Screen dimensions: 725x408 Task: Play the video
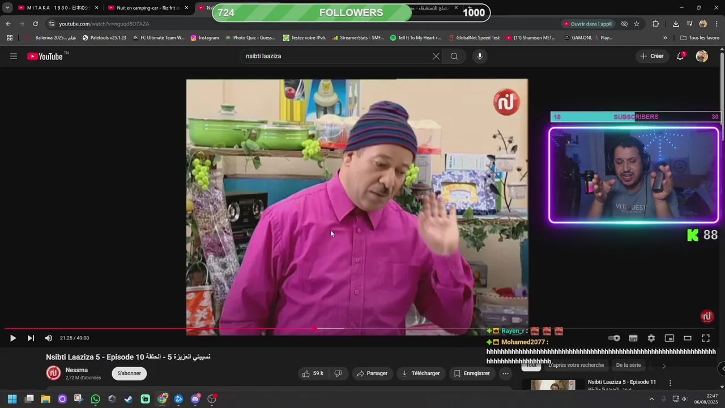click(x=12, y=338)
